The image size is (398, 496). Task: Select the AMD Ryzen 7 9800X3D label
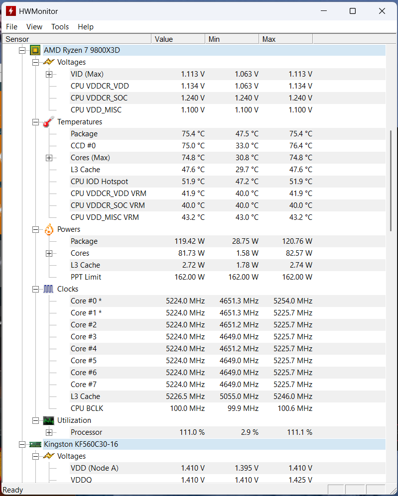(82, 50)
